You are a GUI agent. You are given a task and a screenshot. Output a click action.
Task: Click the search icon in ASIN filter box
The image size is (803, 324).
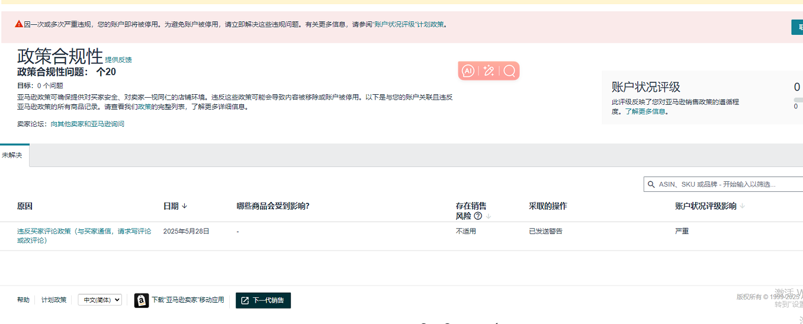[651, 185]
